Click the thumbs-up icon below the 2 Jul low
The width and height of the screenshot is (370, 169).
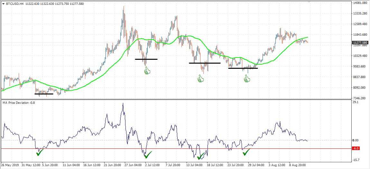point(147,70)
